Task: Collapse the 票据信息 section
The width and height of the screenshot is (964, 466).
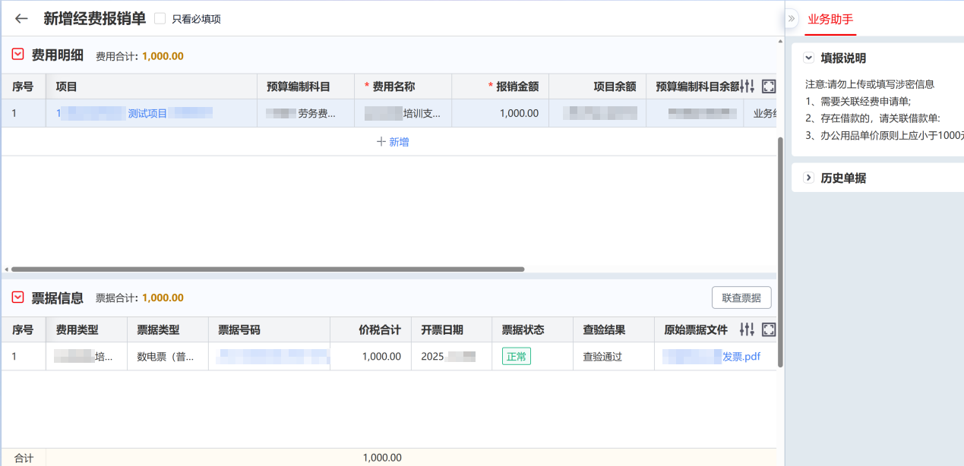Action: [x=18, y=298]
